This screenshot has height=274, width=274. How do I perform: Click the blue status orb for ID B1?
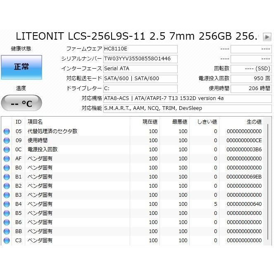[x=7, y=177]
